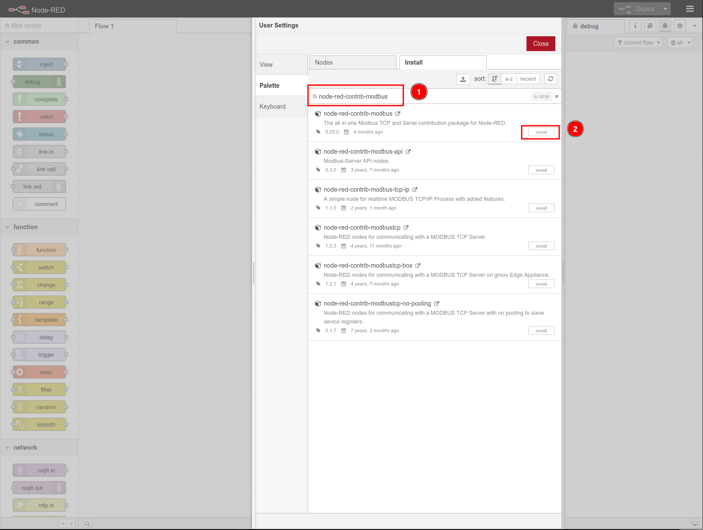Open the configuration nodes gear tab

[680, 26]
